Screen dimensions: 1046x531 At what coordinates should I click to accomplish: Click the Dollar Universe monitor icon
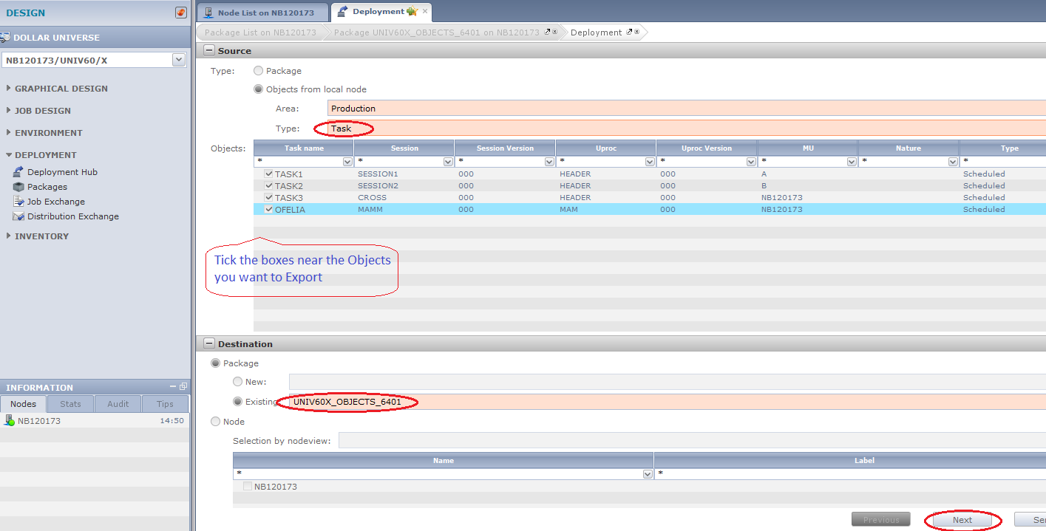(x=5, y=38)
